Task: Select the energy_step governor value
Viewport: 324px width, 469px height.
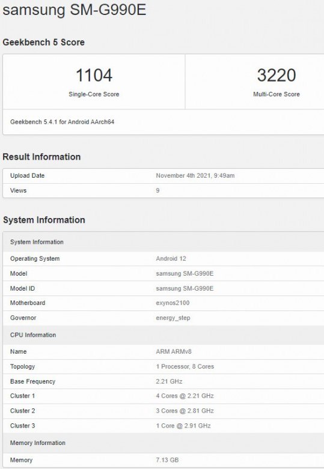Action: (x=173, y=318)
